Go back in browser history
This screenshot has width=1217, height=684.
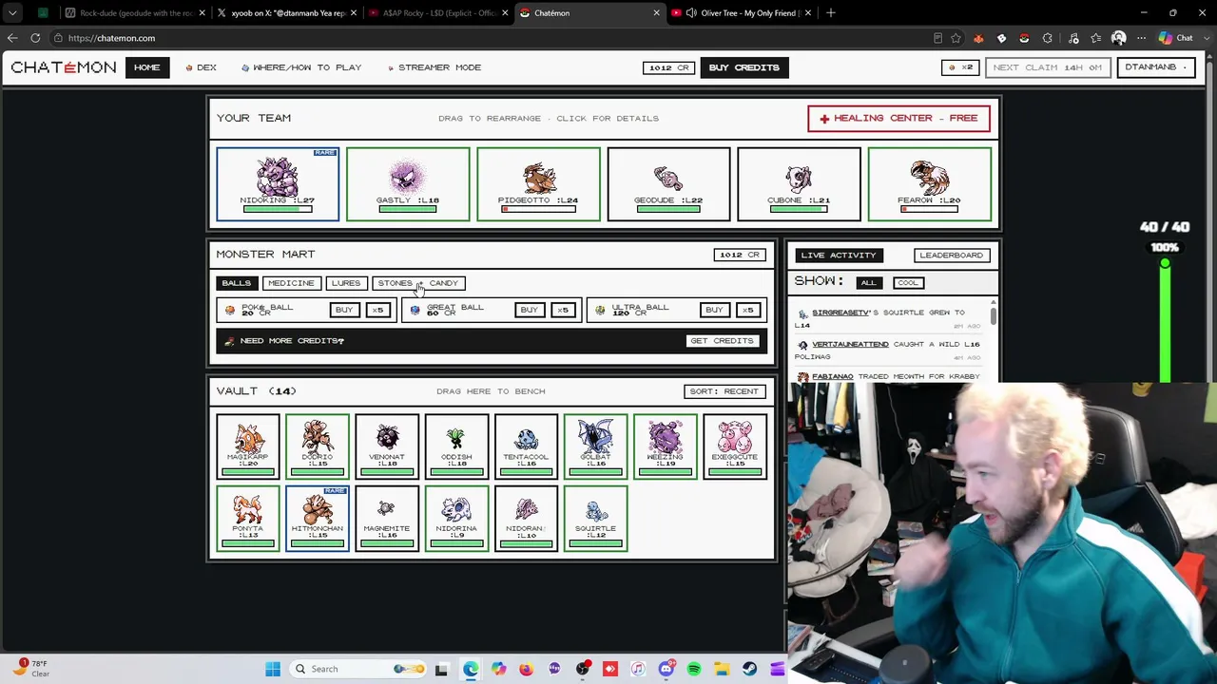pos(12,38)
